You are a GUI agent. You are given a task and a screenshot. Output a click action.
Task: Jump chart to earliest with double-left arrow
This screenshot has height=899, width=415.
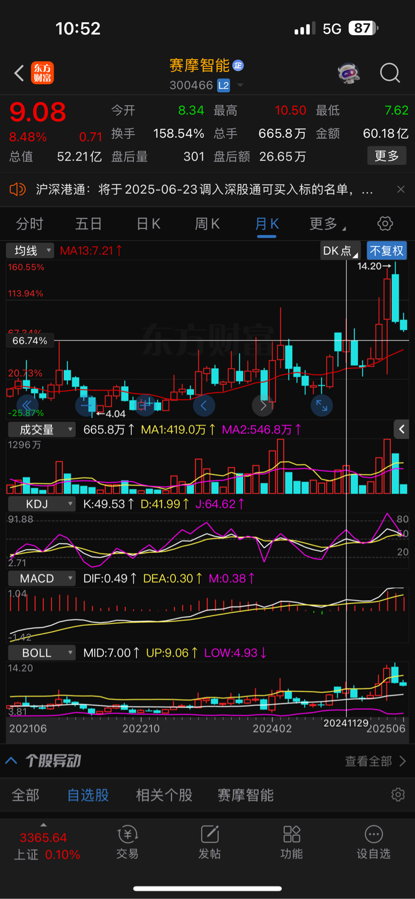point(26,405)
